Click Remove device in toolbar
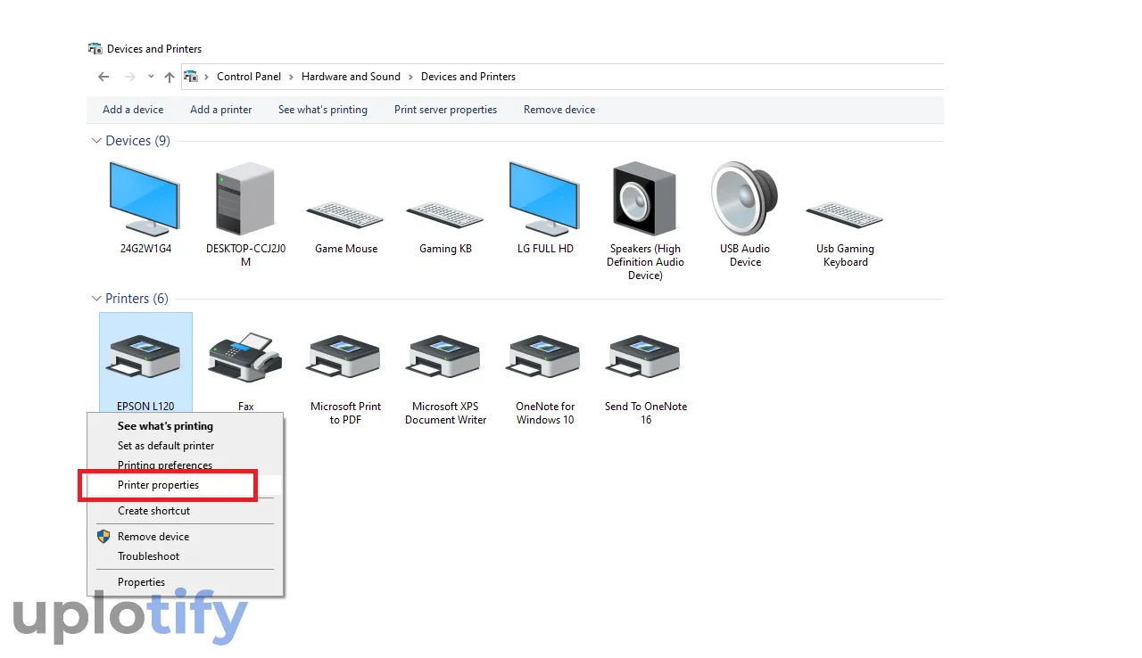Viewport: 1142px width, 658px height. tap(559, 110)
